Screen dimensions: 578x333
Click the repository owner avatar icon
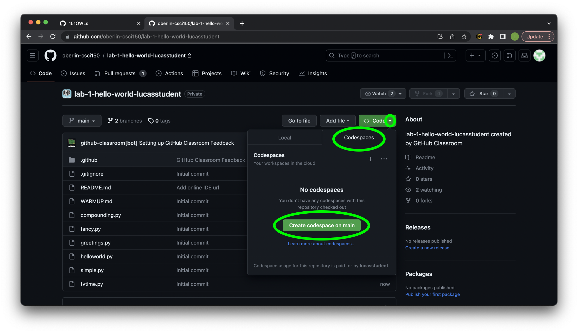67,94
